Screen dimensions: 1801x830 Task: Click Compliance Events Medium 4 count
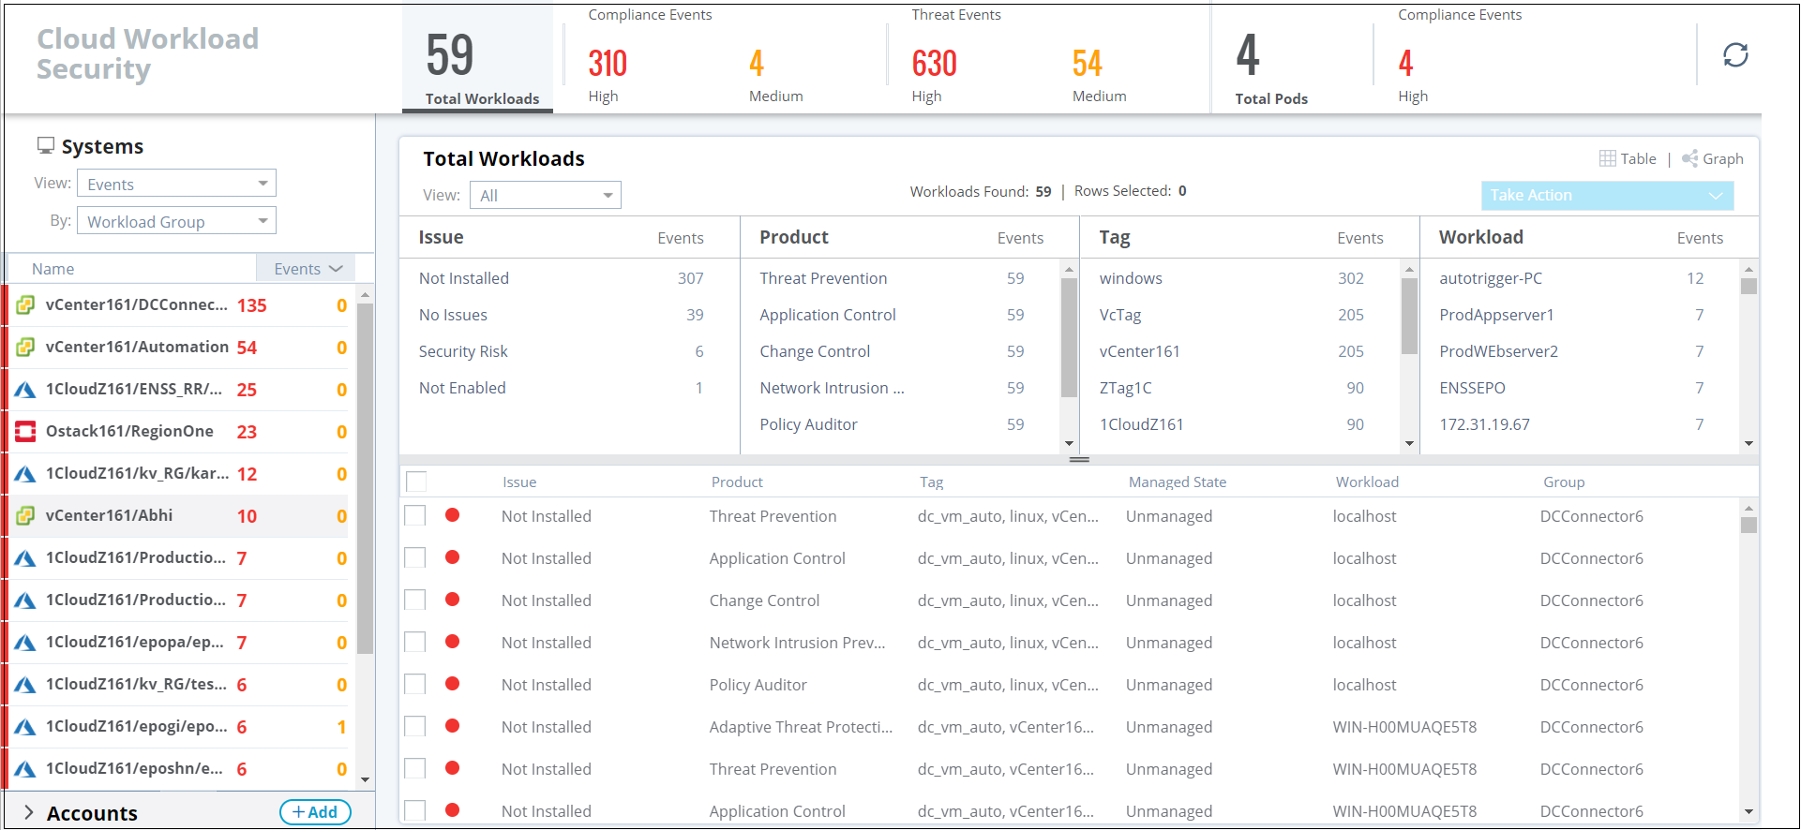(757, 63)
